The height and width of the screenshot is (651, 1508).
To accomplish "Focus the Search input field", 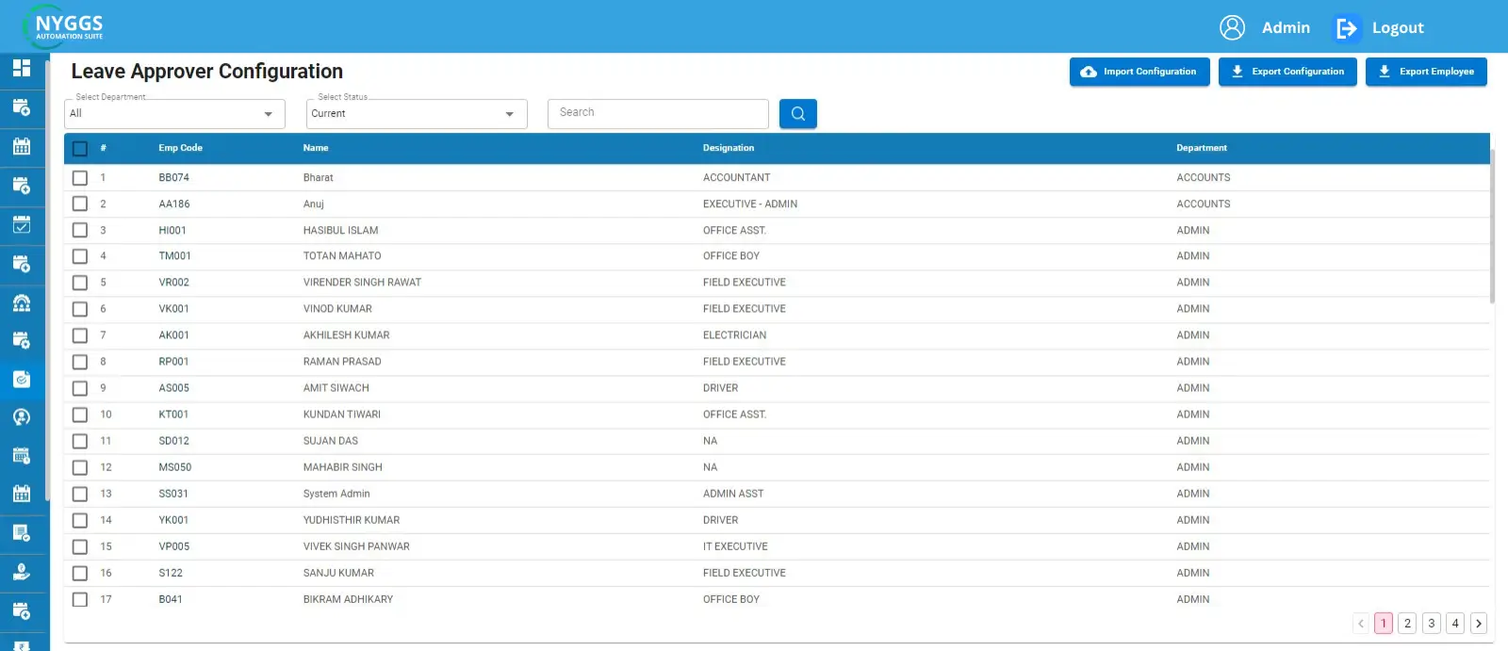I will (658, 113).
